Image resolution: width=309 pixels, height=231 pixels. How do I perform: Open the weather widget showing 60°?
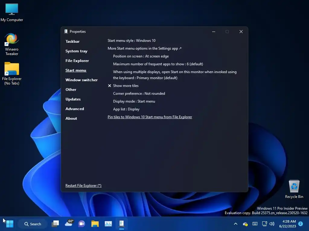tap(69, 223)
